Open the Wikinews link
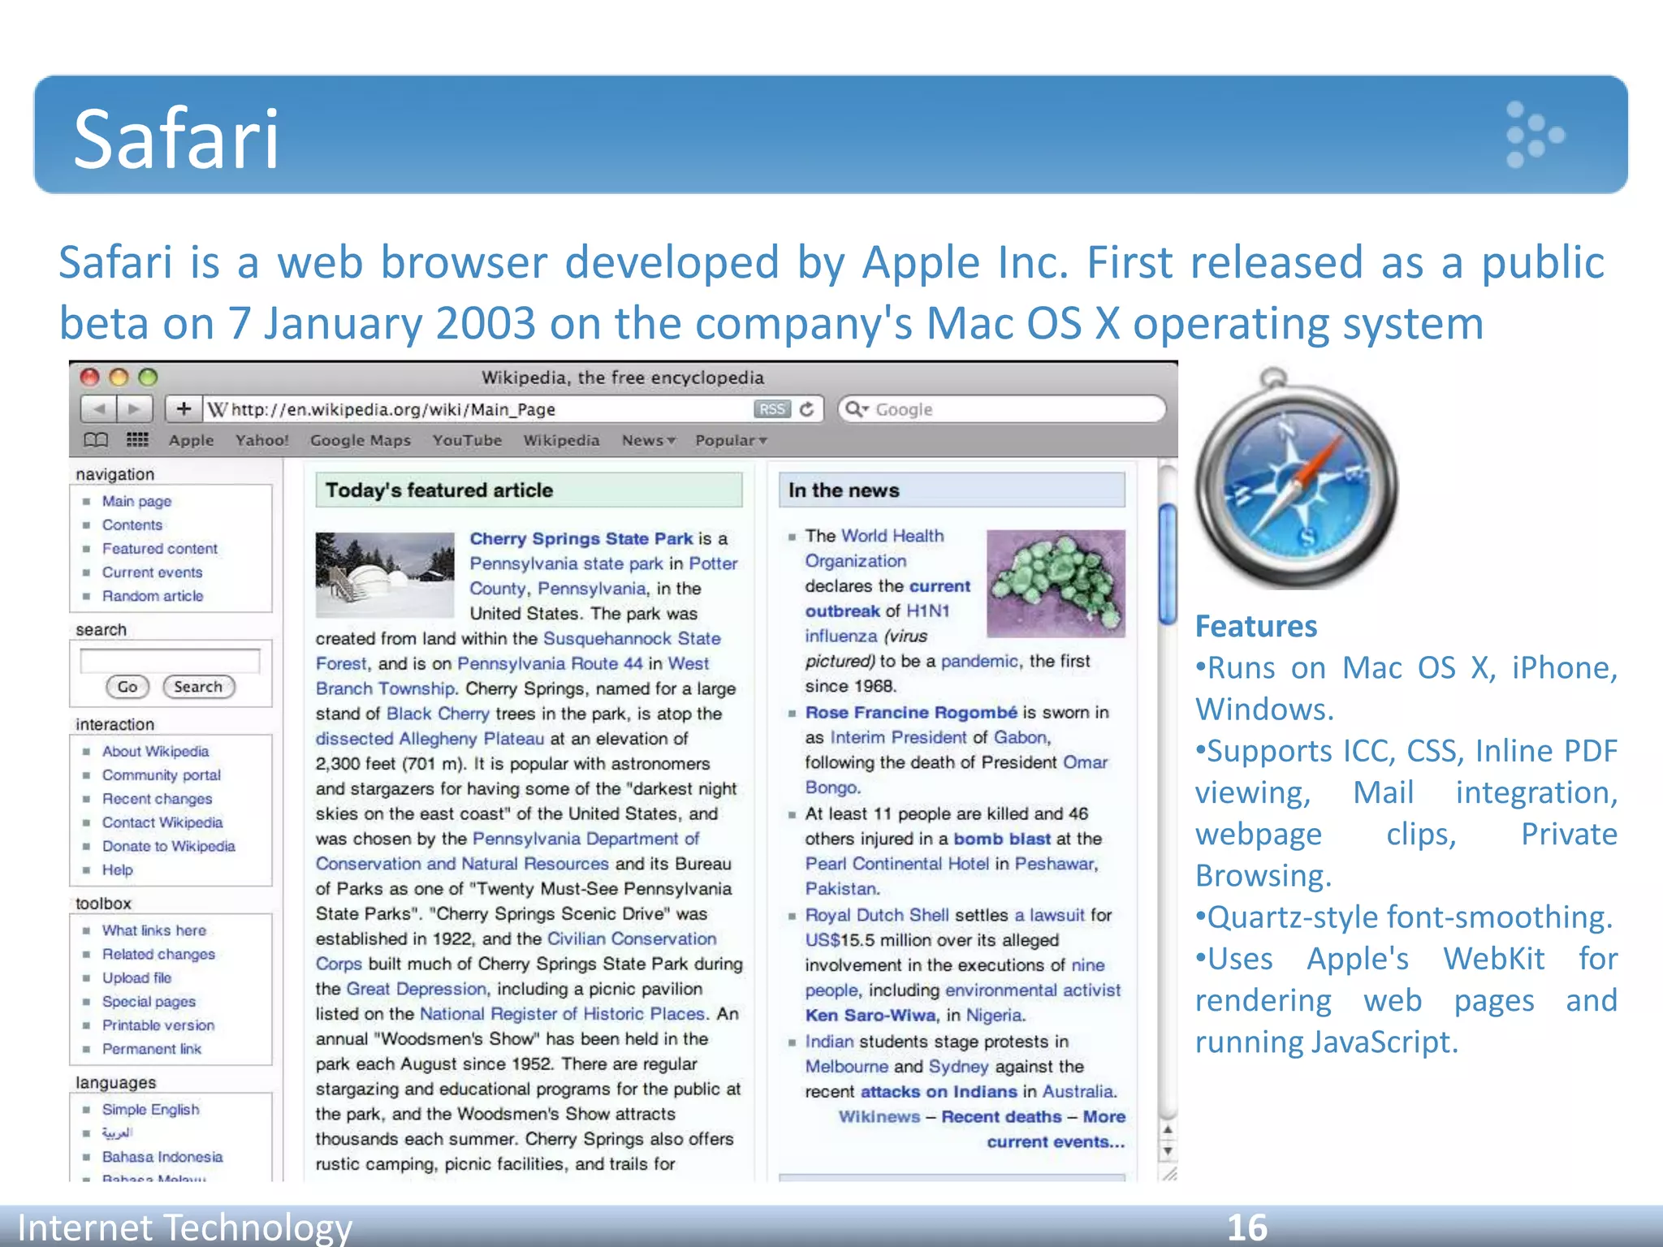Image resolution: width=1663 pixels, height=1247 pixels. point(879,1116)
